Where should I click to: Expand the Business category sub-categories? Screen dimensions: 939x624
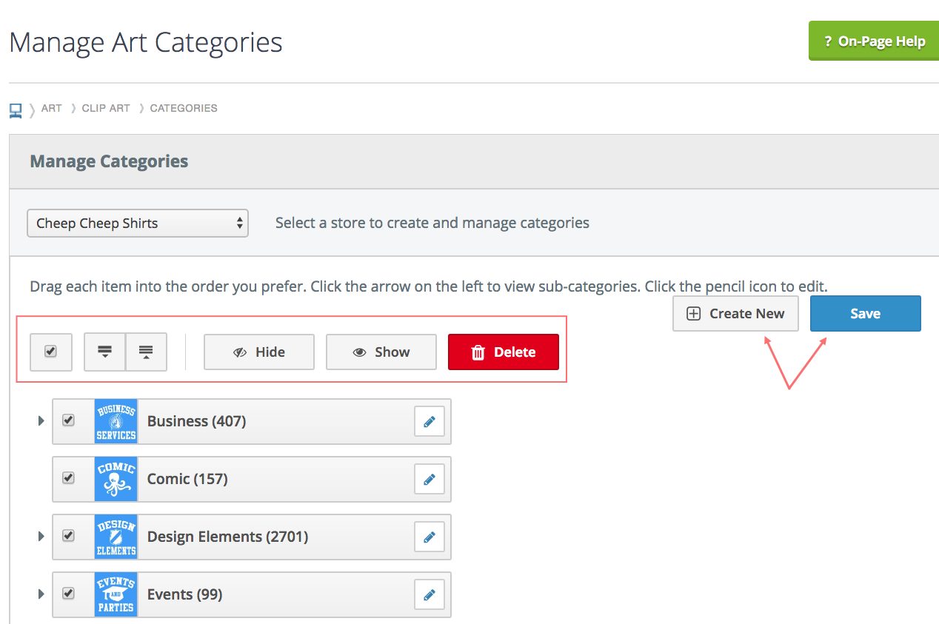click(x=41, y=420)
